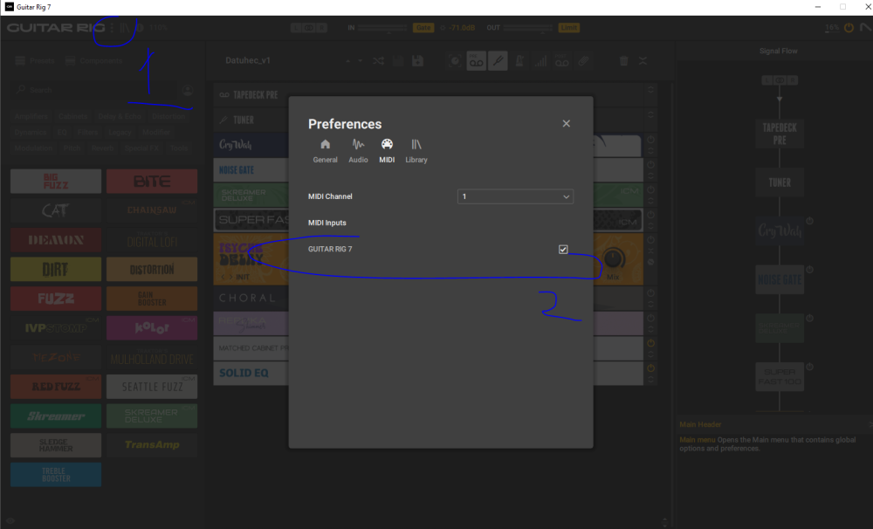Click the output level slider in header
This screenshot has width=873, height=529.
pyautogui.click(x=528, y=27)
